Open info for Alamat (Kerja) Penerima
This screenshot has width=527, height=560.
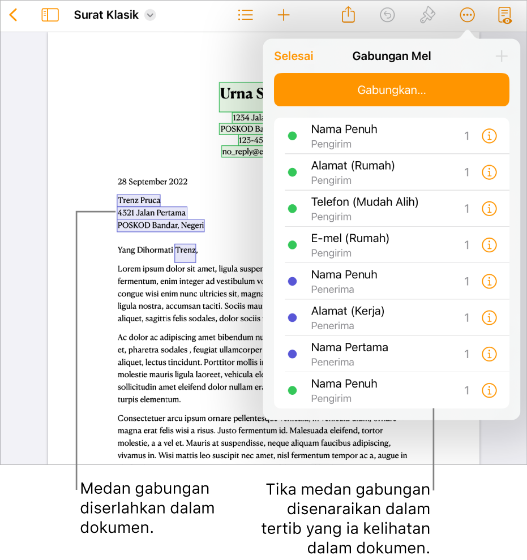coord(489,317)
